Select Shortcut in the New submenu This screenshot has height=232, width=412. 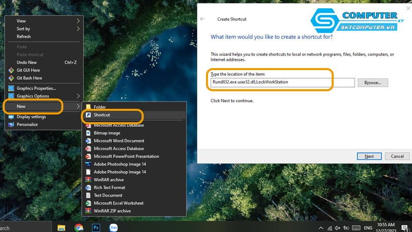pyautogui.click(x=102, y=115)
